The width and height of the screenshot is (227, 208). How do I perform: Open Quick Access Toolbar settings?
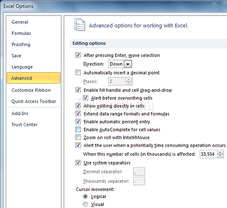click(x=34, y=101)
